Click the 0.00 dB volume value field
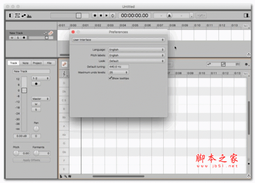Viewport: 255px width, 183px height. [x=22, y=136]
